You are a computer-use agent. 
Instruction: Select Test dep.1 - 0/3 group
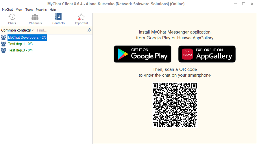click(x=20, y=44)
